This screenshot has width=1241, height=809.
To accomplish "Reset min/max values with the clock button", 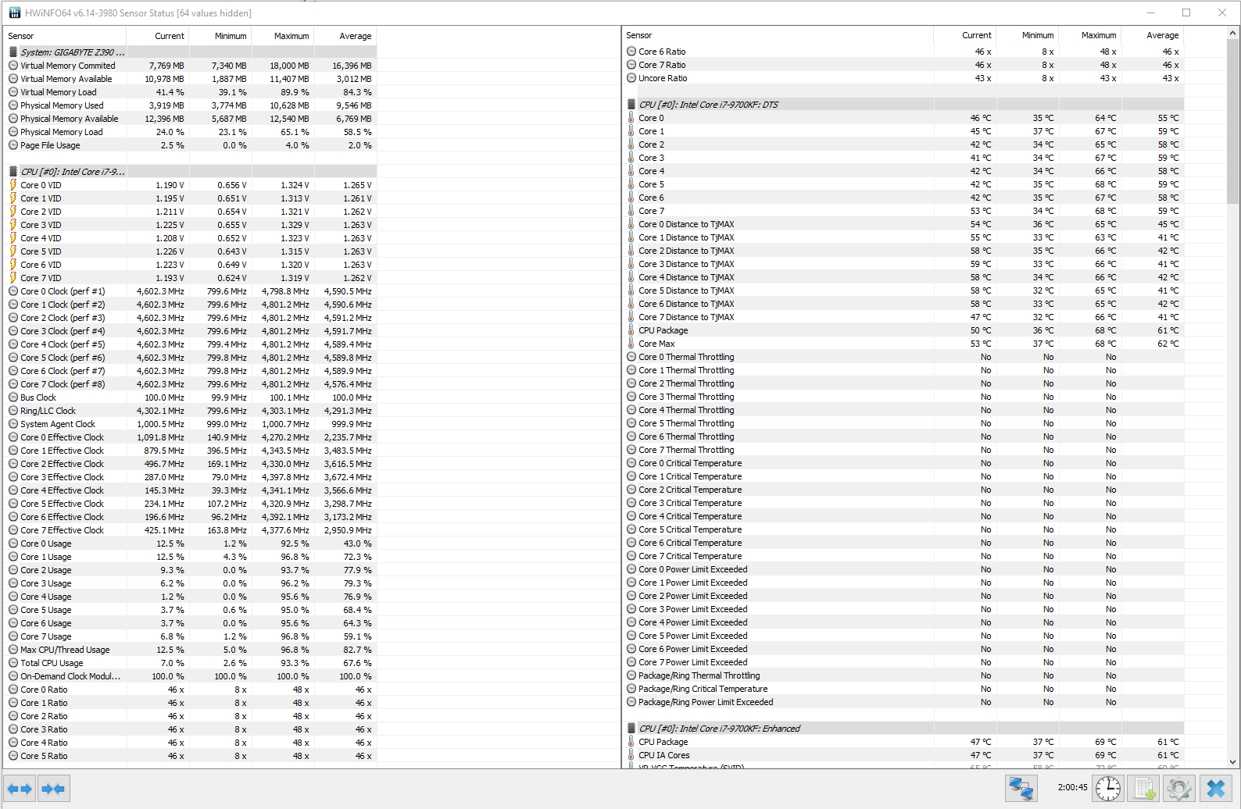I will 1108,788.
